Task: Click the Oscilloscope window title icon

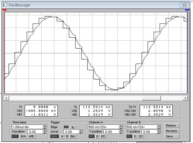Action: coord(4,5)
